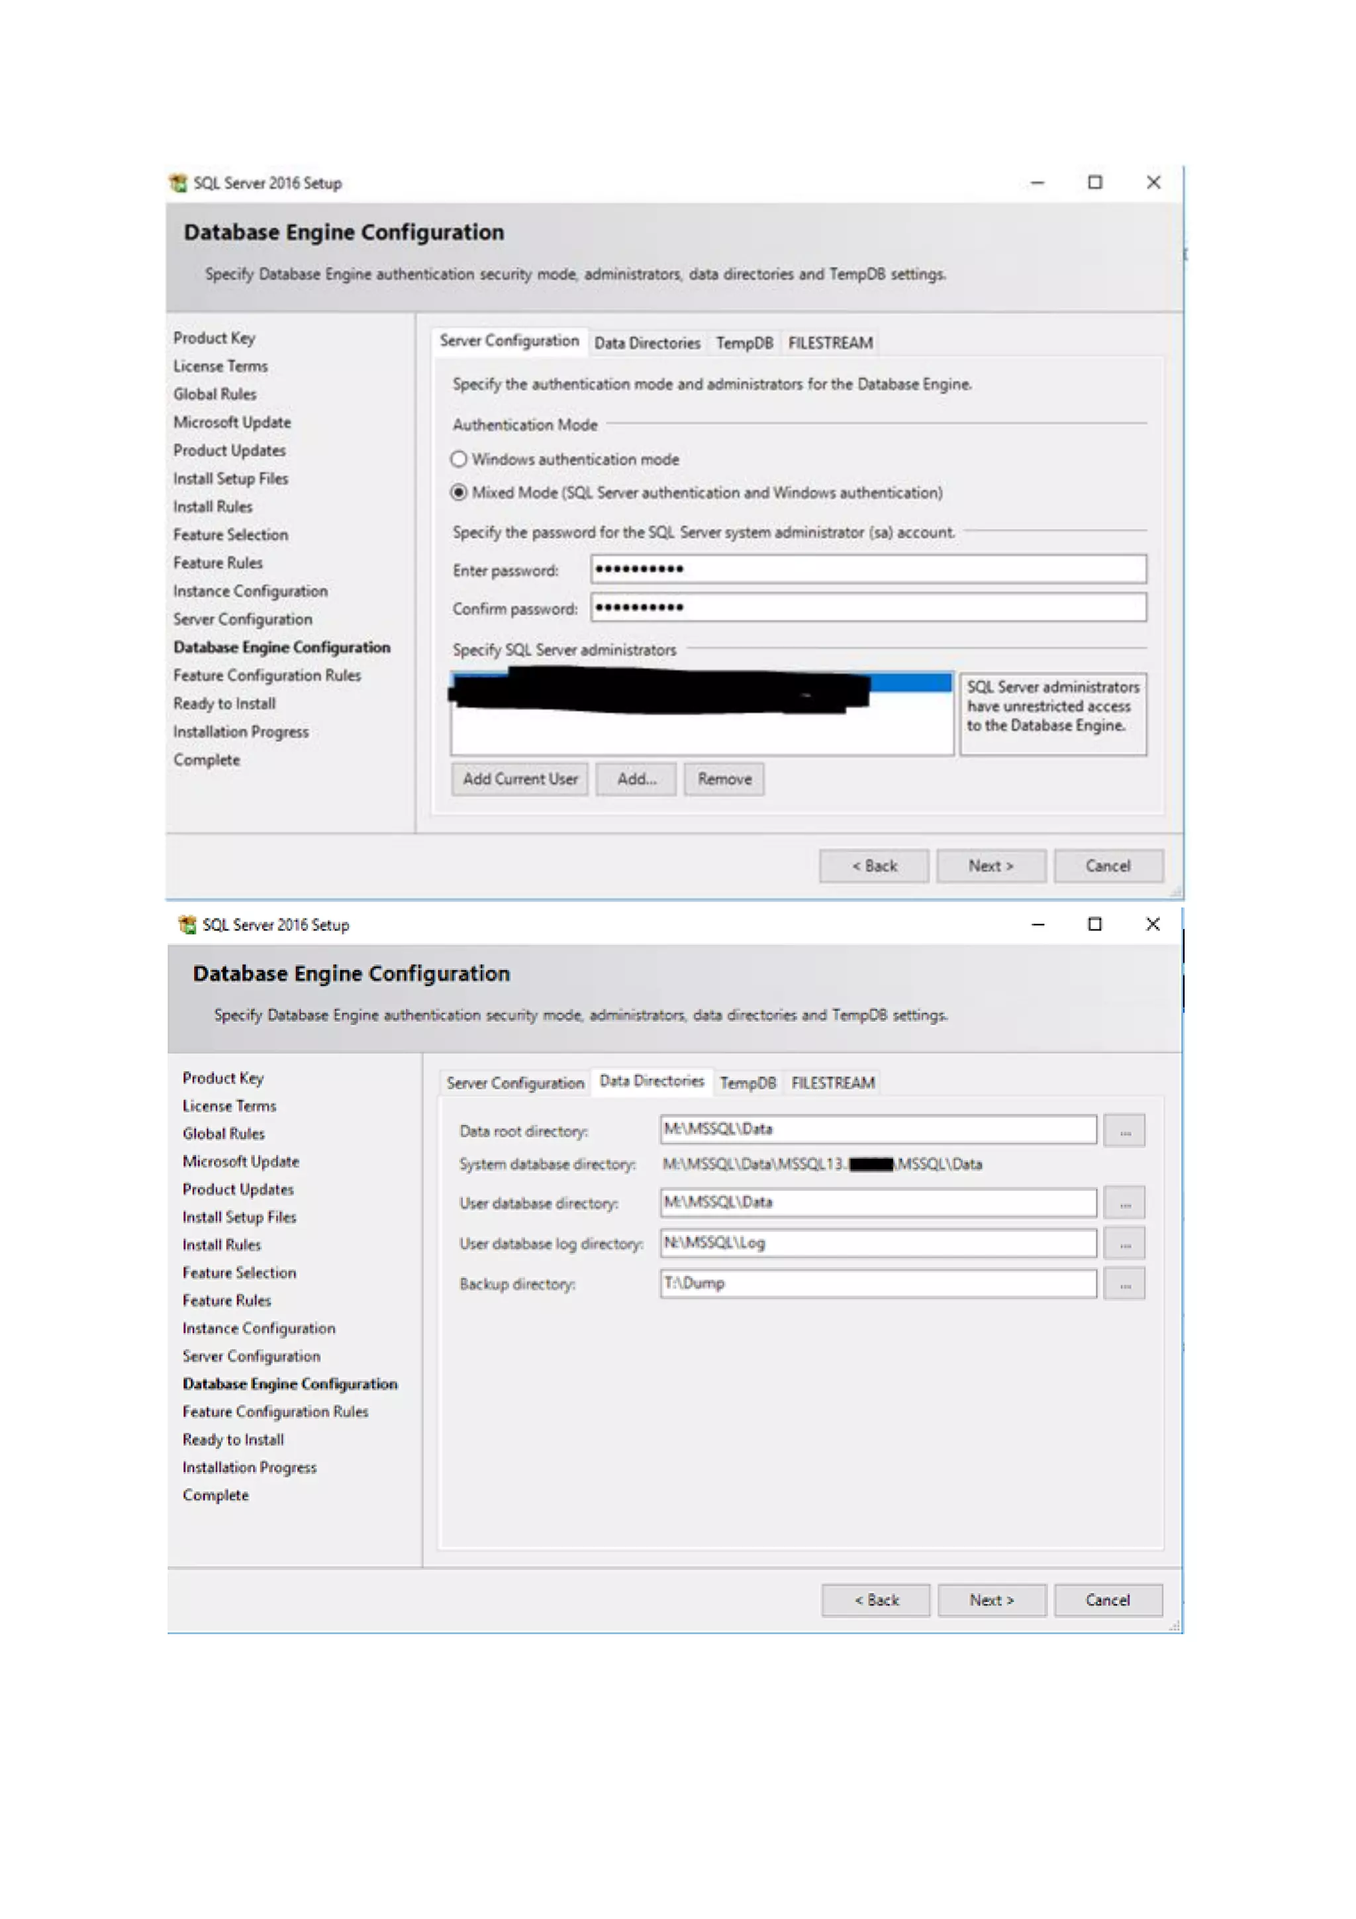
Task: Select Windows authentication mode
Action: [459, 459]
